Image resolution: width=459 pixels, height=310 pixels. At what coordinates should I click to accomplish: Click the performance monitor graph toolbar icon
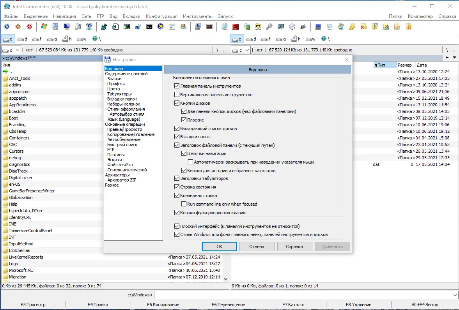point(209,26)
